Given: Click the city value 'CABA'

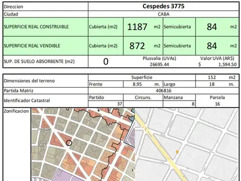Looking at the screenshot, I should point(164,14).
